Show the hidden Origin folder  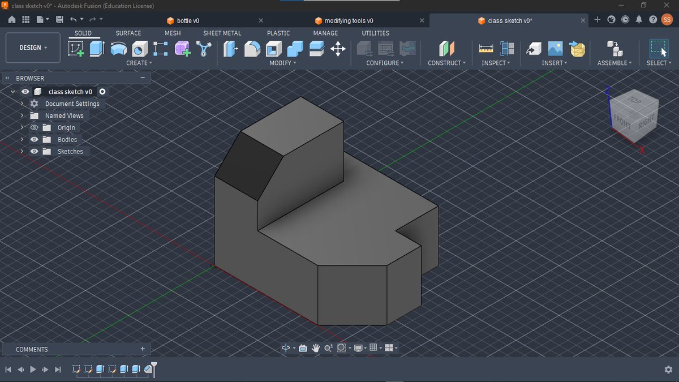(x=35, y=127)
